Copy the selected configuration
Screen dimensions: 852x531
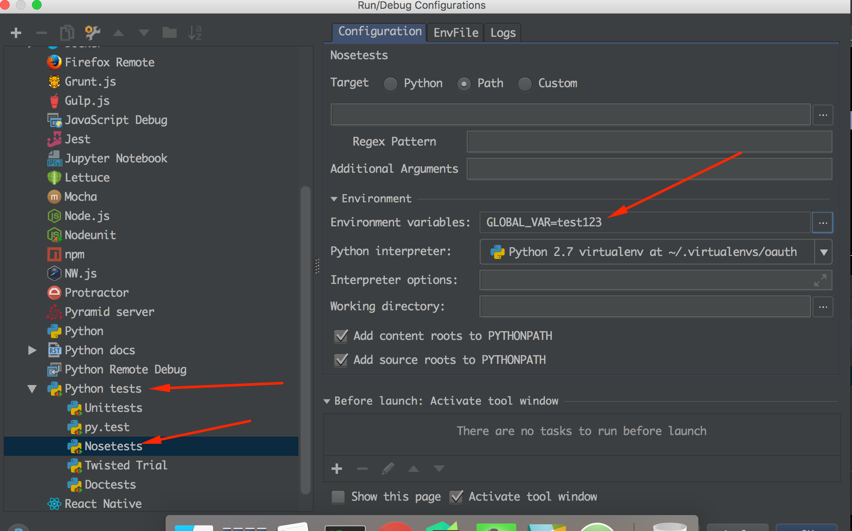pos(67,32)
